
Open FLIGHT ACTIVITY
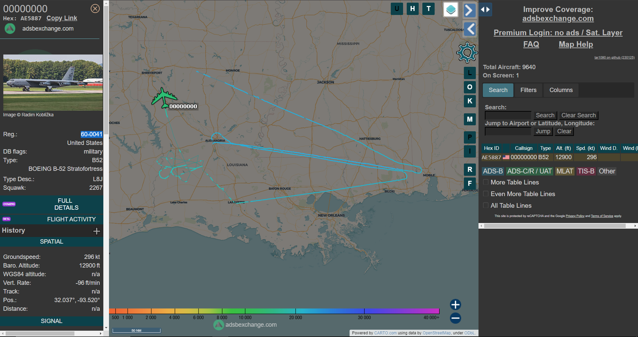pos(52,219)
